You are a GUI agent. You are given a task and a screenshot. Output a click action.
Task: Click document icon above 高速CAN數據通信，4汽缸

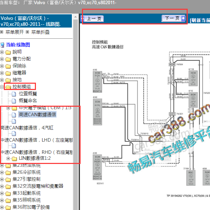pyautogui.click(x=14, y=121)
